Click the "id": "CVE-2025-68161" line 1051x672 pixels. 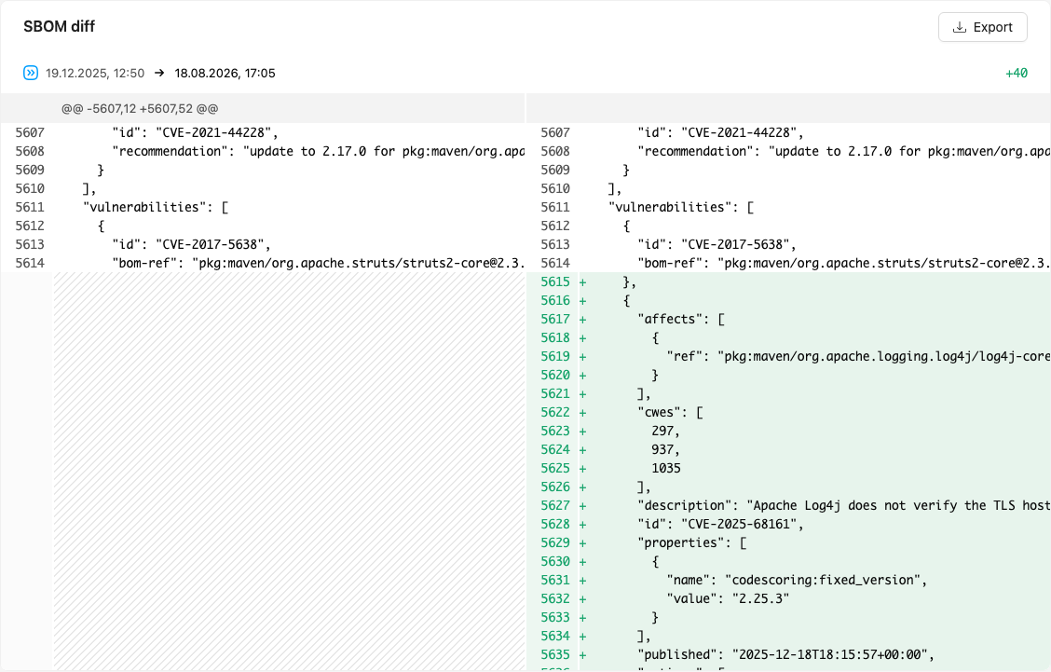(720, 524)
